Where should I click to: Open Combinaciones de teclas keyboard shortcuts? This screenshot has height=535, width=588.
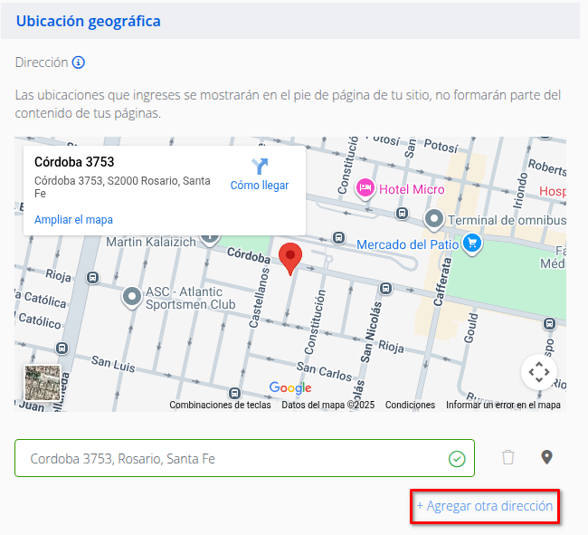[220, 405]
